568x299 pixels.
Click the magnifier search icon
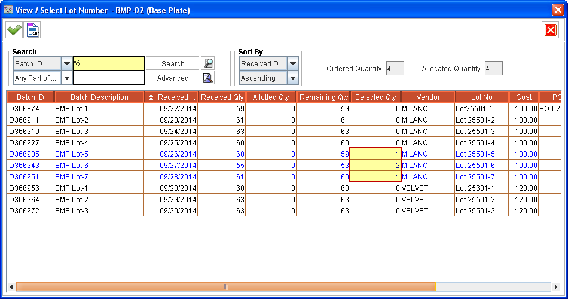coord(207,63)
